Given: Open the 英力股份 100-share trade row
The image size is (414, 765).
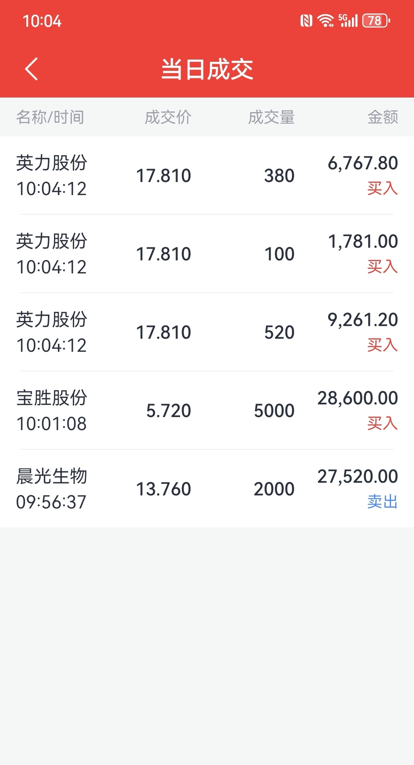Looking at the screenshot, I should [x=207, y=254].
